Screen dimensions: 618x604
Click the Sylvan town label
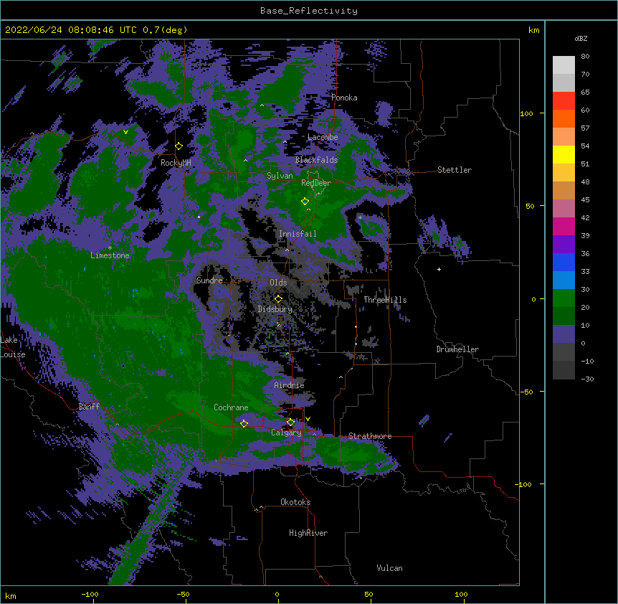280,176
